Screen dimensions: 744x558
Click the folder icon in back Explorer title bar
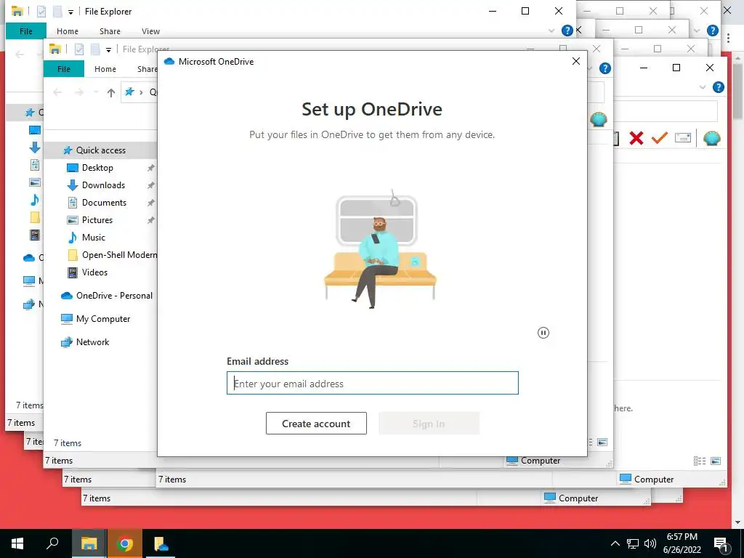(17, 11)
